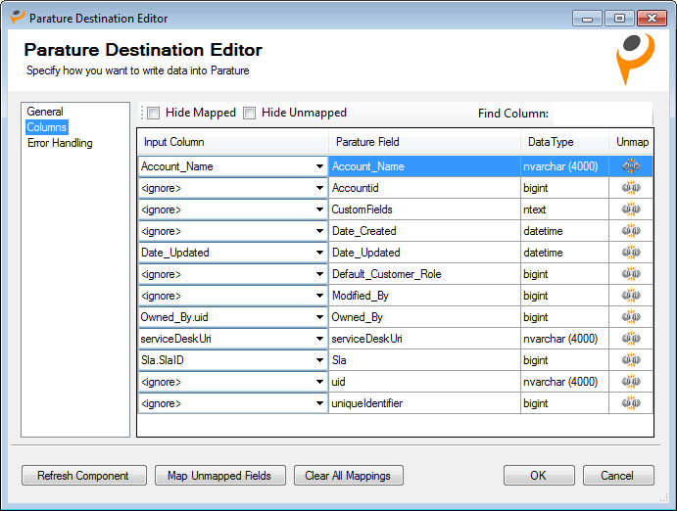Open the Error Handling page
Screen dimensions: 677x511
pos(60,143)
